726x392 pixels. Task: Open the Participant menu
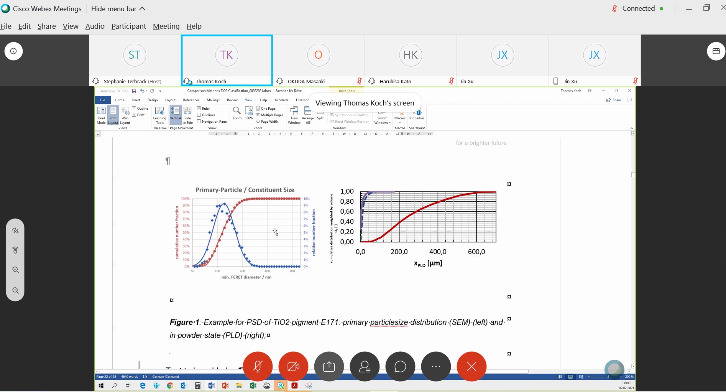(128, 26)
